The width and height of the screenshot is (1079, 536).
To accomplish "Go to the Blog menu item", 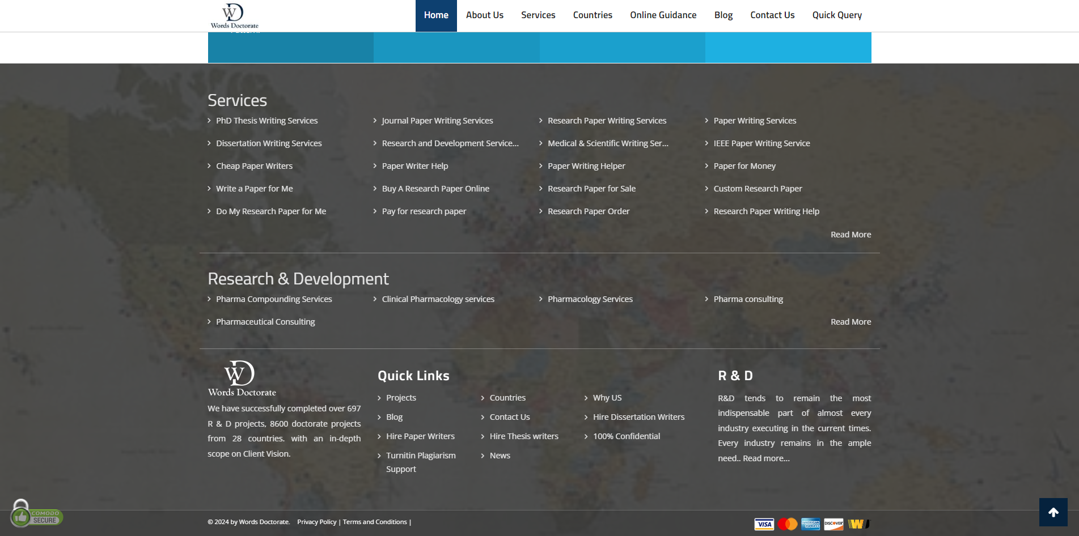I will [723, 15].
